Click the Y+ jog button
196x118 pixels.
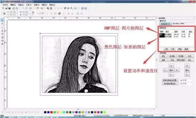point(171,66)
